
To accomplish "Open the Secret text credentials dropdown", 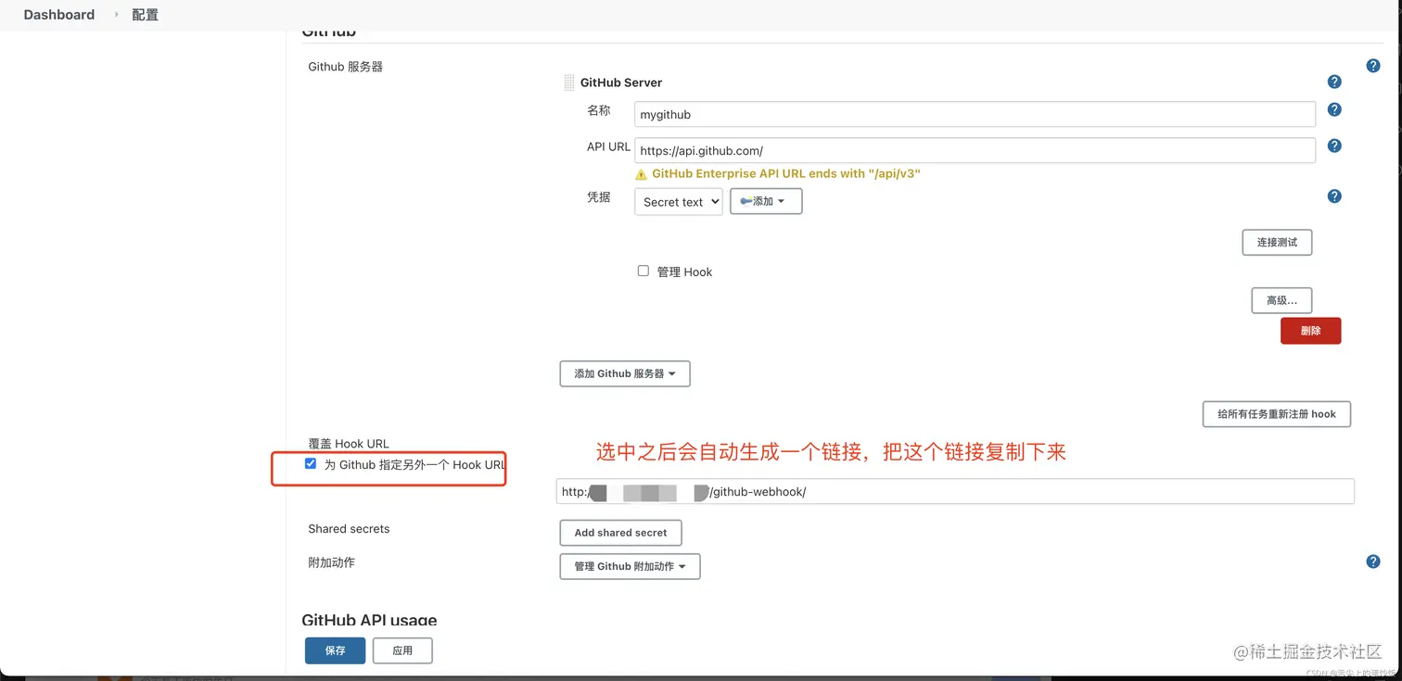I will point(678,202).
